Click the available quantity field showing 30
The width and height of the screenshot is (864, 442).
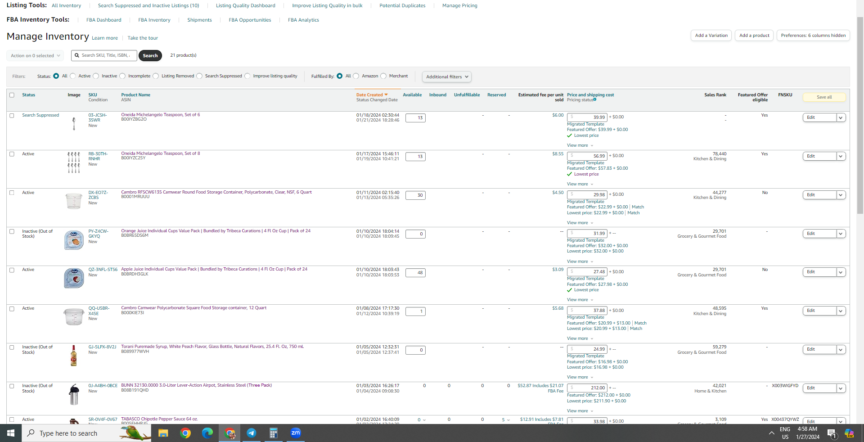tap(415, 195)
